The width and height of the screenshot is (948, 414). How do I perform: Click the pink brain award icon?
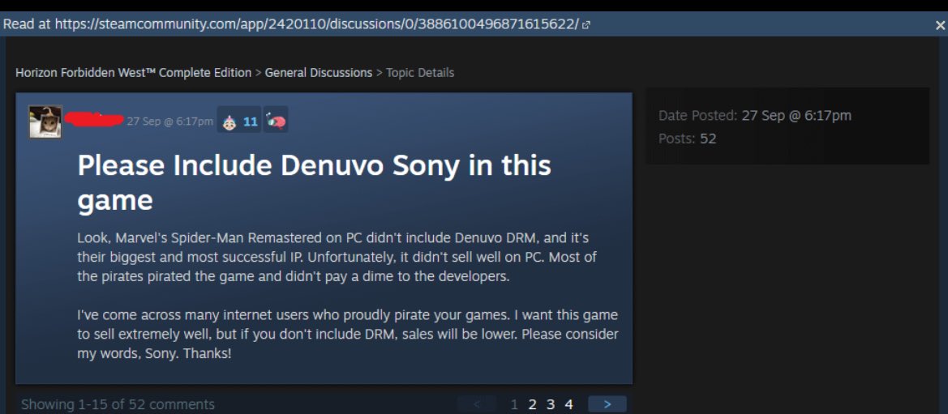(276, 121)
